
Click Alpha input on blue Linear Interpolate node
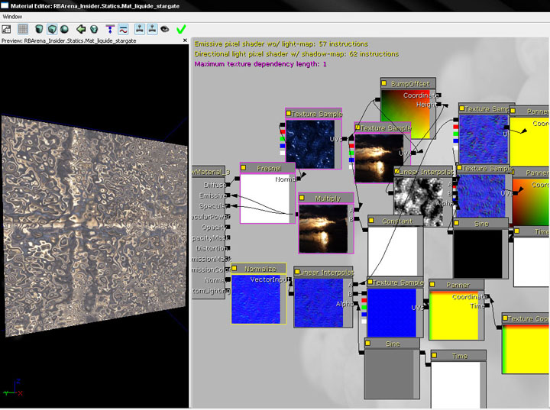click(356, 303)
